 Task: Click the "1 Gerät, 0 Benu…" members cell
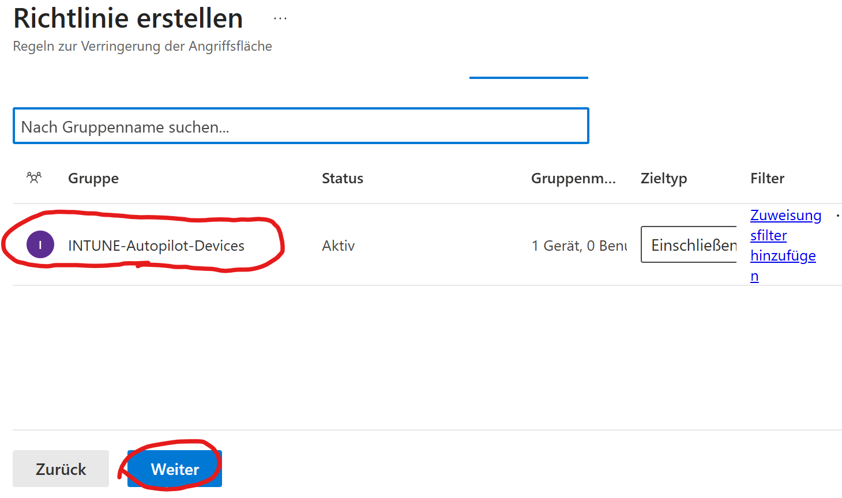pyautogui.click(x=579, y=246)
